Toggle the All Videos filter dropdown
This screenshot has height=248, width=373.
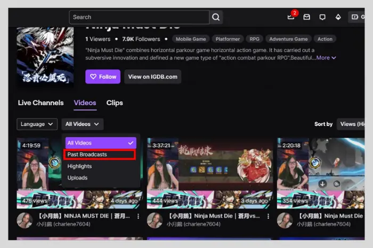pyautogui.click(x=82, y=124)
